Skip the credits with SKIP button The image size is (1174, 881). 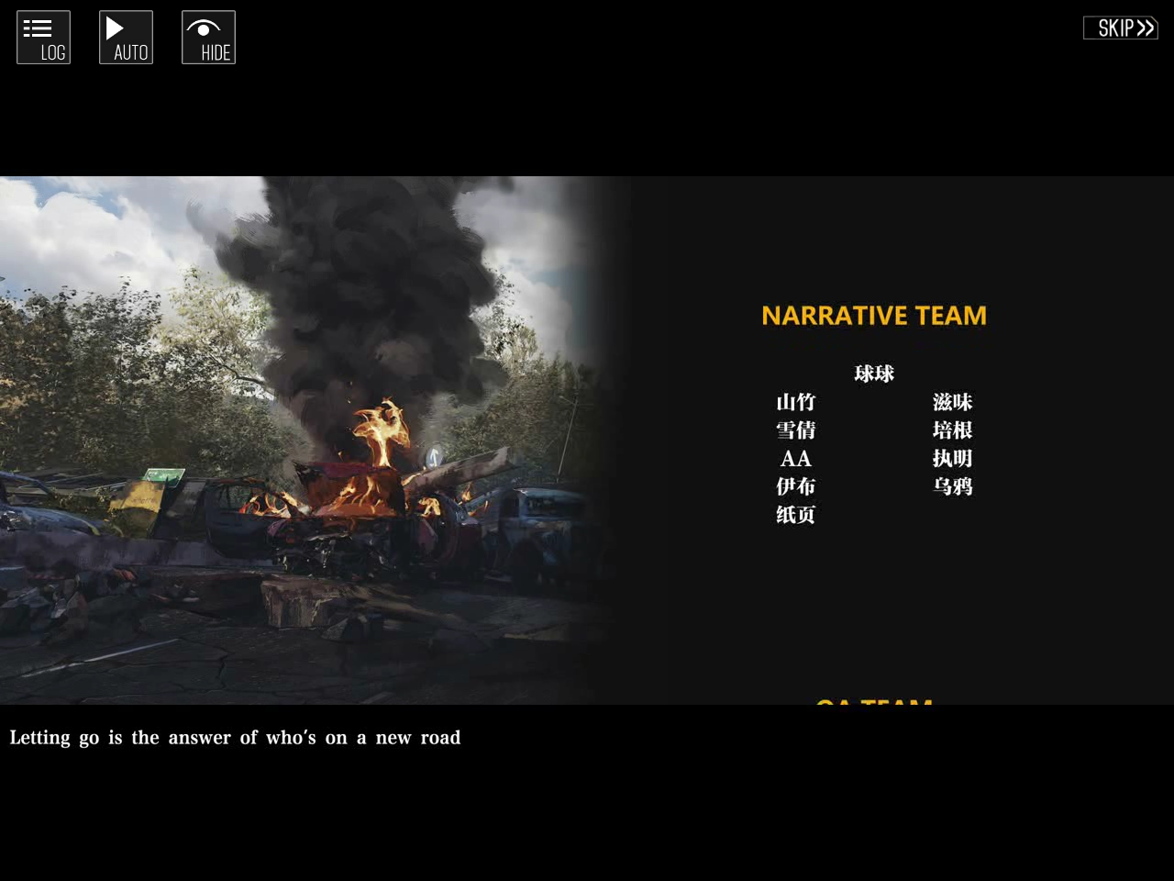tap(1120, 28)
